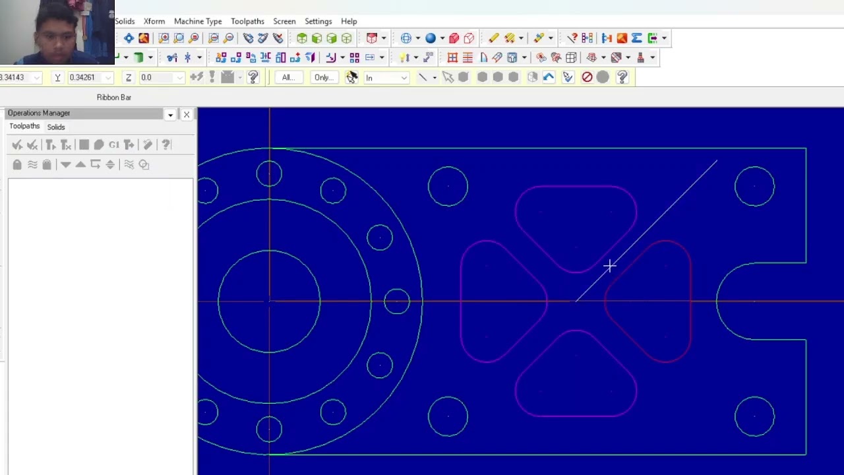This screenshot has height=475, width=844.
Task: Click the yellow pencil delete entities icon
Action: point(494,38)
